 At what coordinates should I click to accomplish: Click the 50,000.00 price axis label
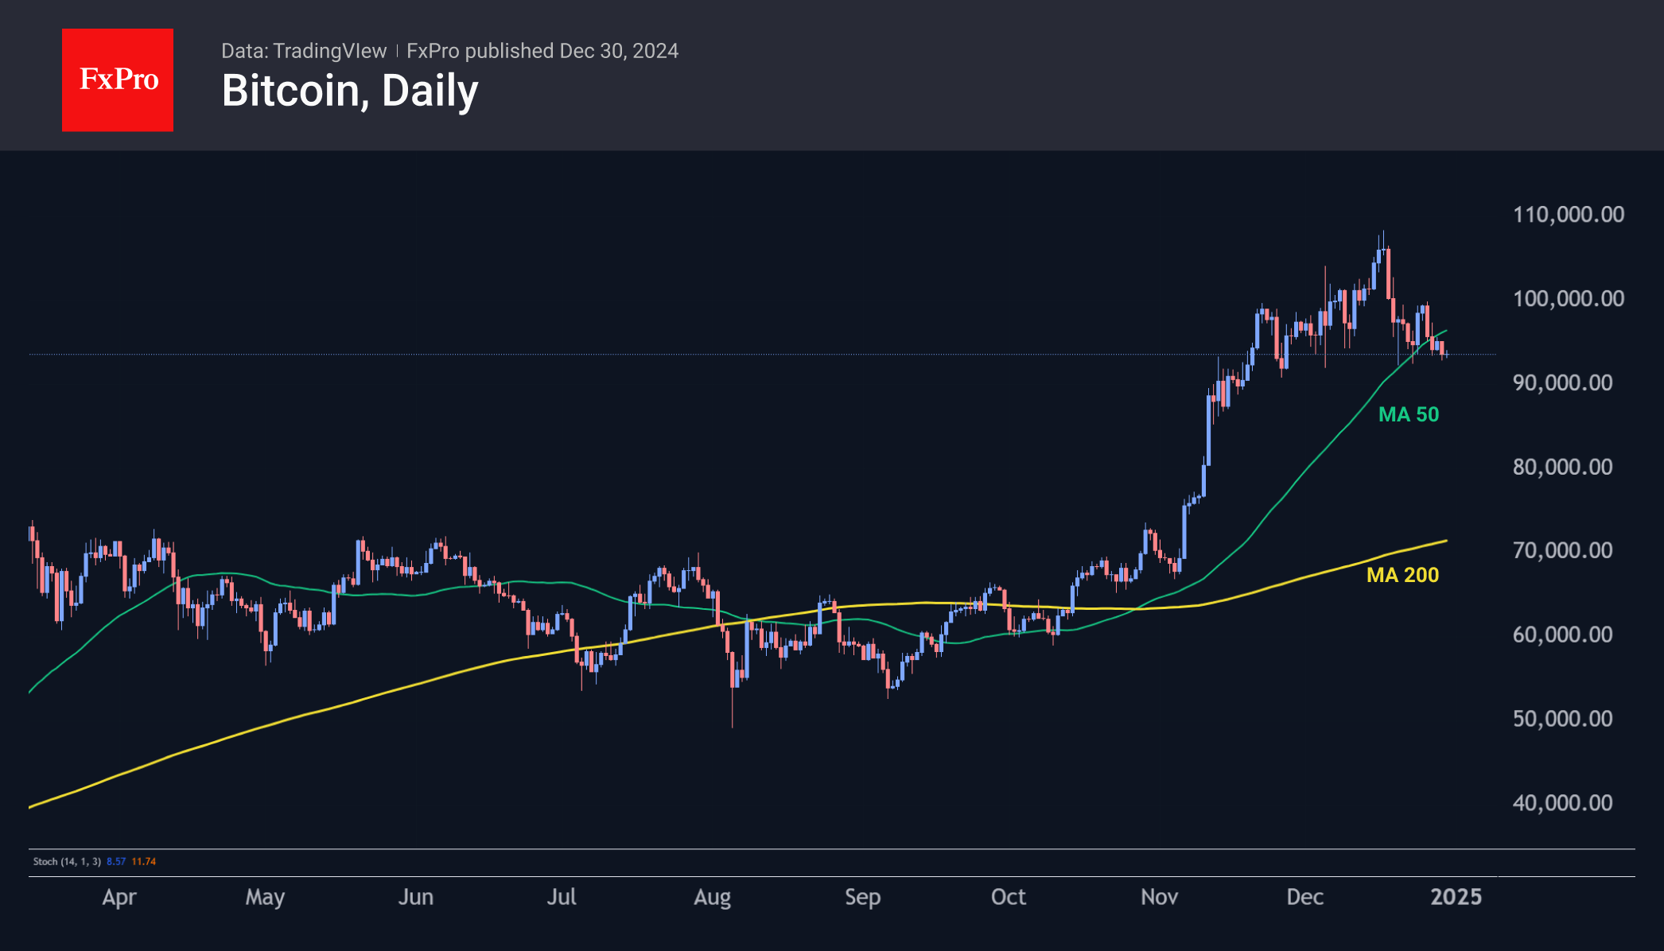click(x=1562, y=719)
